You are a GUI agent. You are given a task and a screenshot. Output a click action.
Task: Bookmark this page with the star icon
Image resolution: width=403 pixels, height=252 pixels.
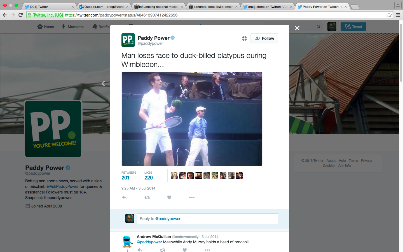pos(389,15)
